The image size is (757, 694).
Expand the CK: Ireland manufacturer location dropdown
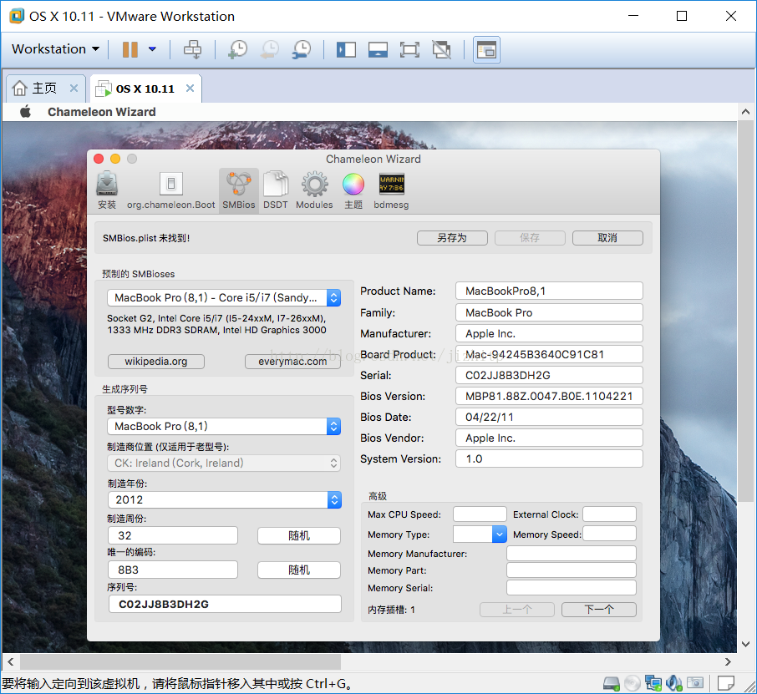[x=224, y=463]
